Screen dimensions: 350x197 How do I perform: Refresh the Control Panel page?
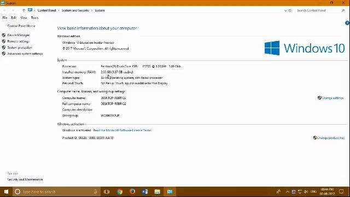290,10
